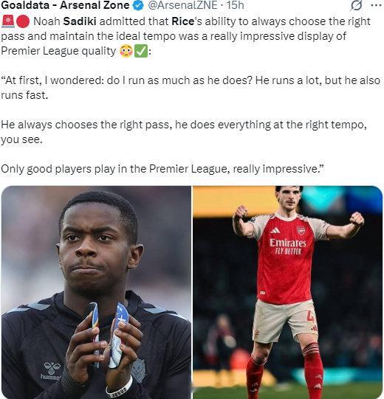This screenshot has width=384, height=399.
Task: Click the red siren emoji
Action: [x=8, y=21]
